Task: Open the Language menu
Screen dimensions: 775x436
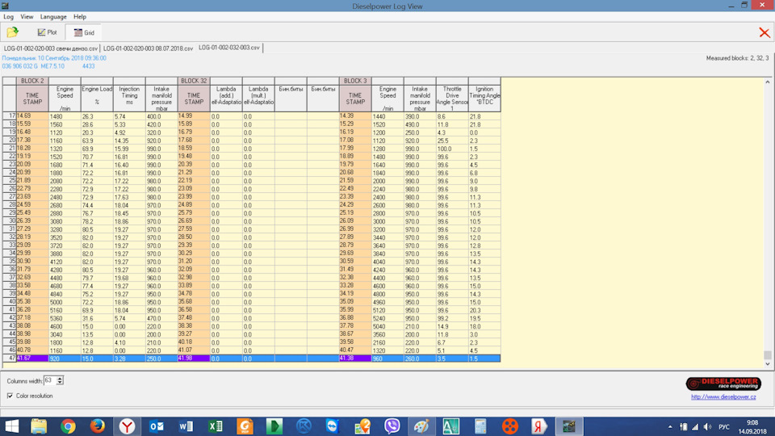Action: (x=53, y=16)
